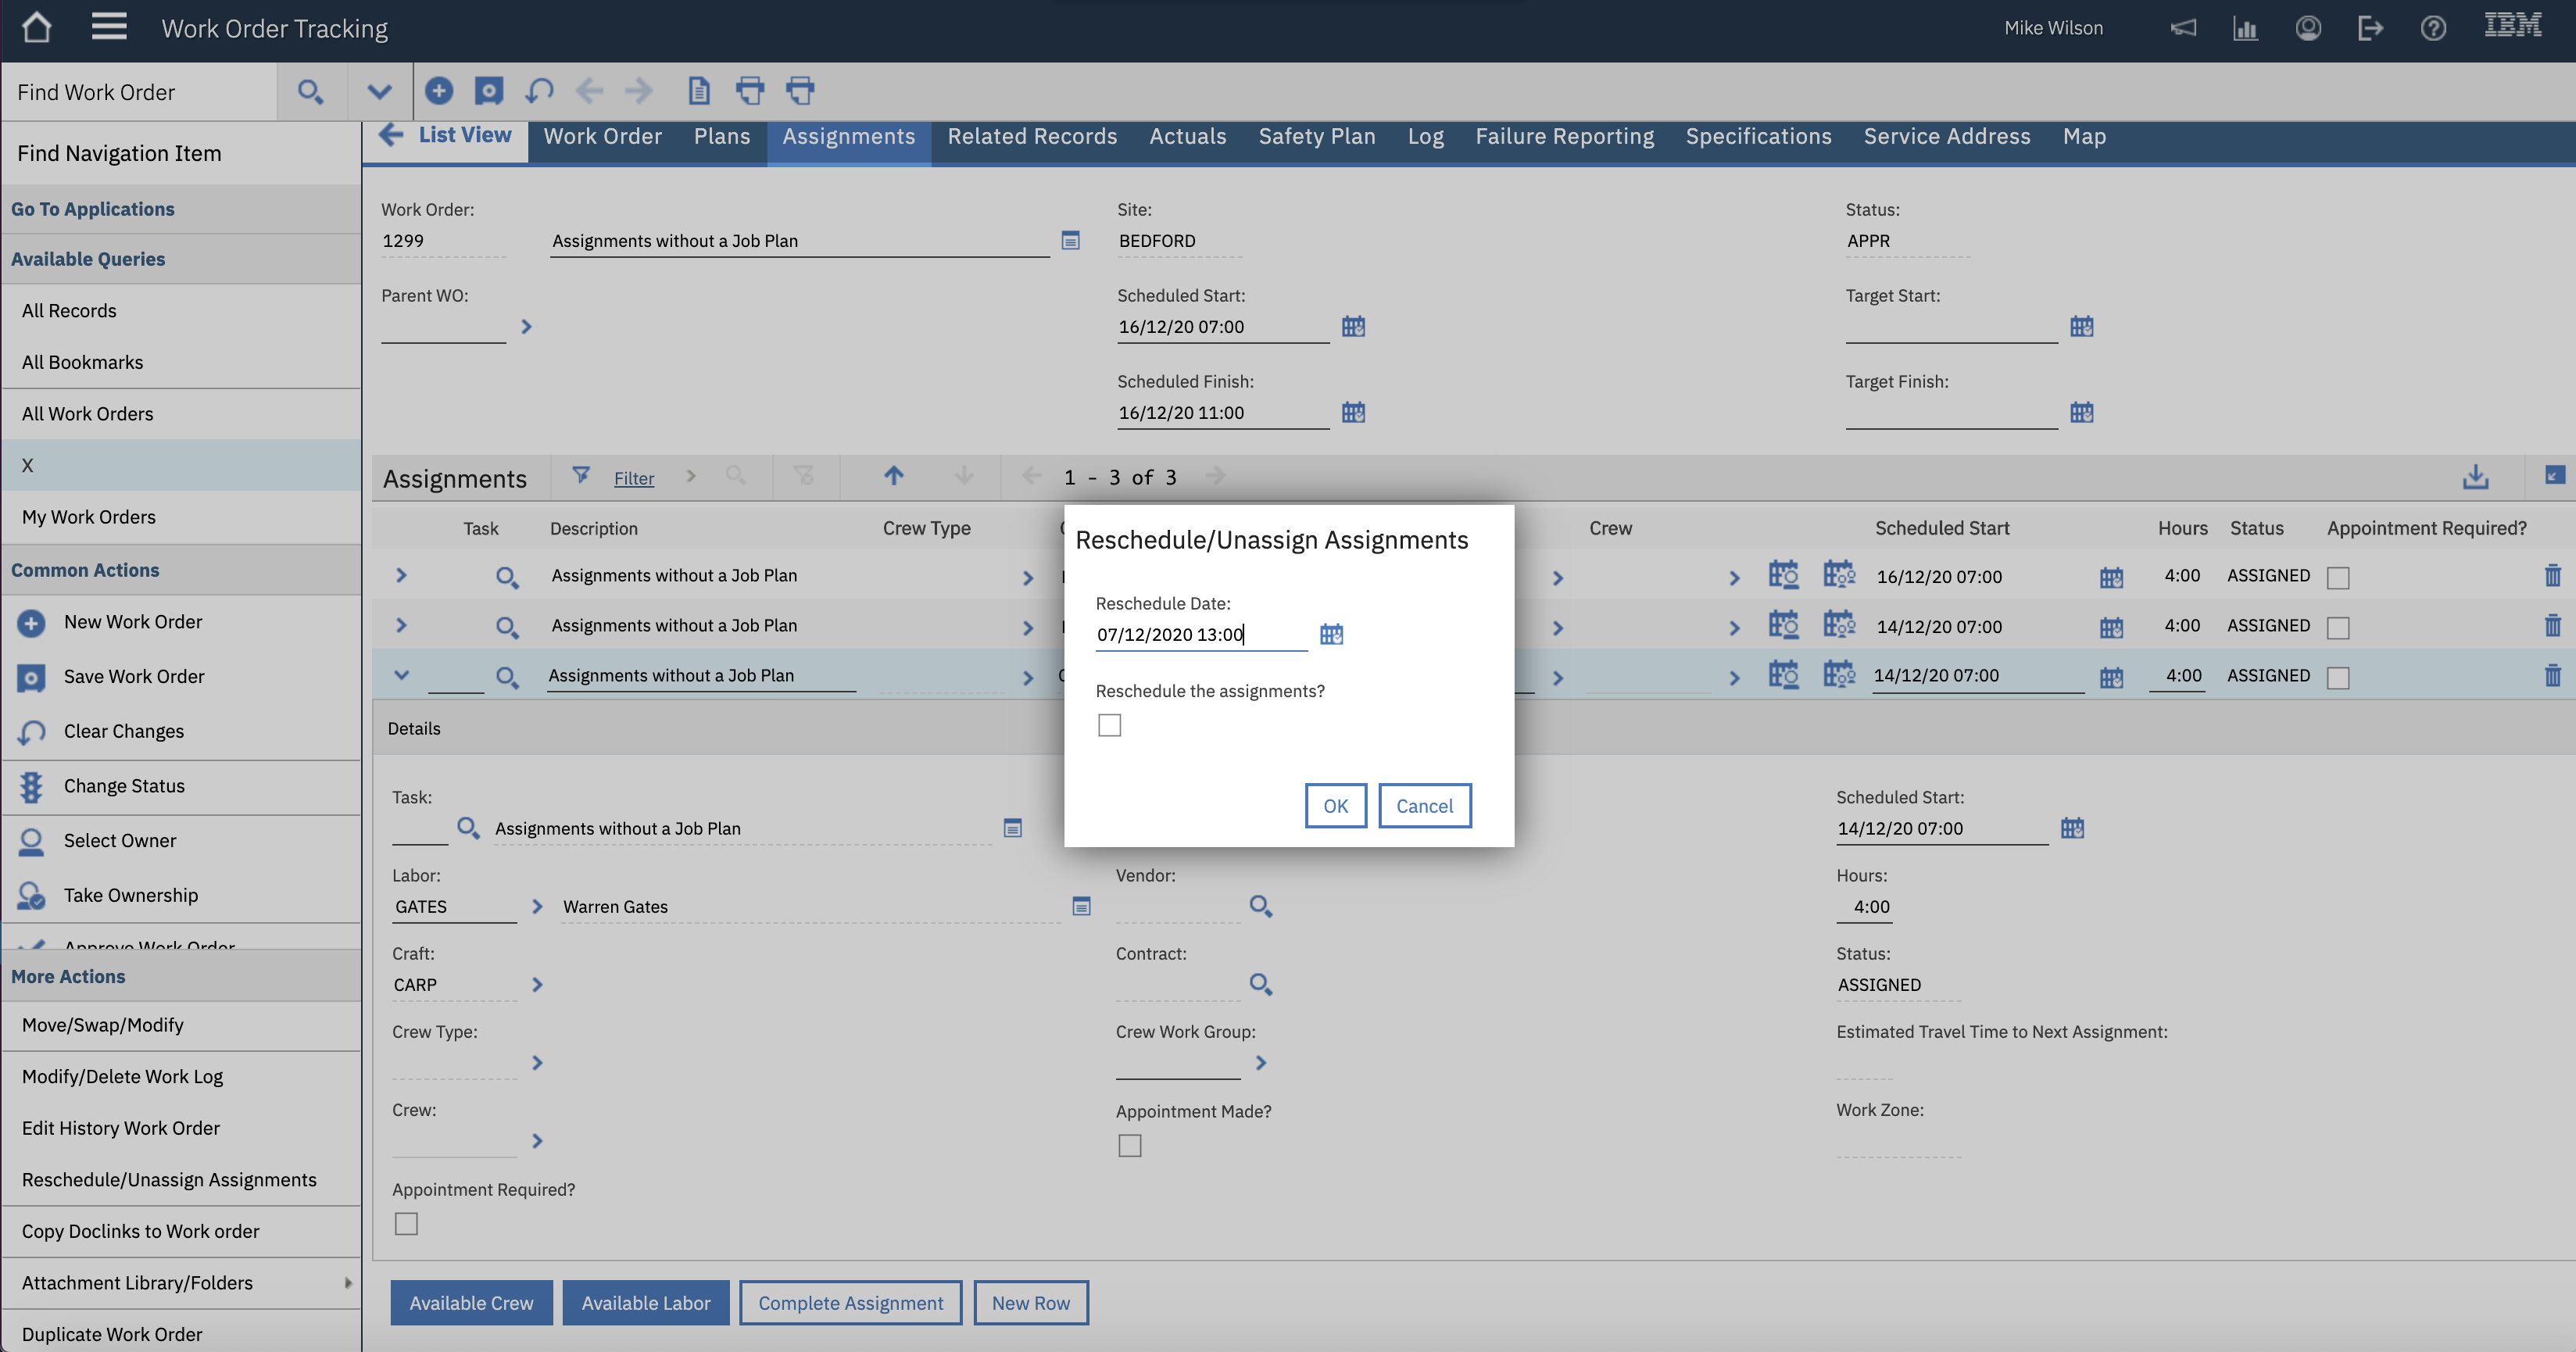The height and width of the screenshot is (1352, 2576).
Task: Click the Home icon in header
Action: (36, 27)
